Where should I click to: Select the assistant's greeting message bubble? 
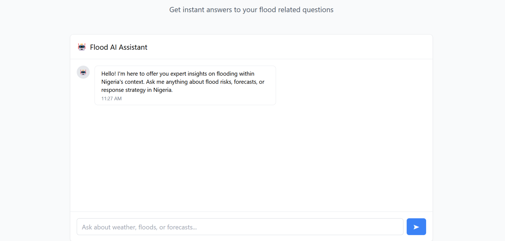185,85
